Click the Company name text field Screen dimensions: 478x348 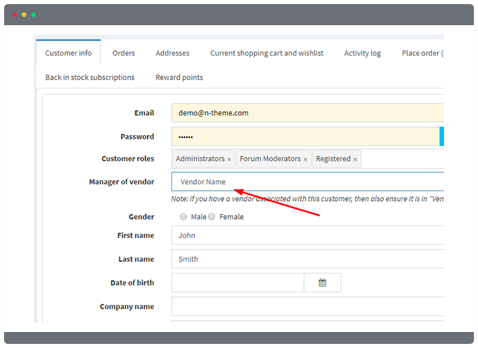point(308,306)
